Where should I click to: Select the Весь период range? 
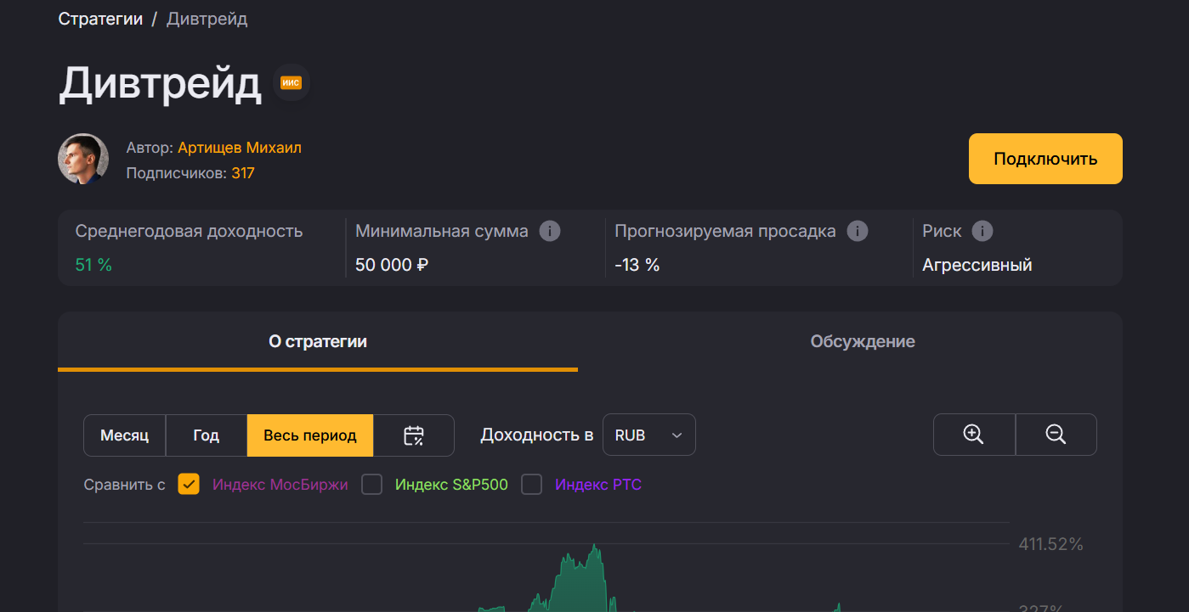[x=310, y=435]
